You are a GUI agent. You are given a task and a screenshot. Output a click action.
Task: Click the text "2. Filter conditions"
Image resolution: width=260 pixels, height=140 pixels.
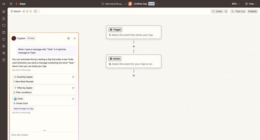click(23, 92)
